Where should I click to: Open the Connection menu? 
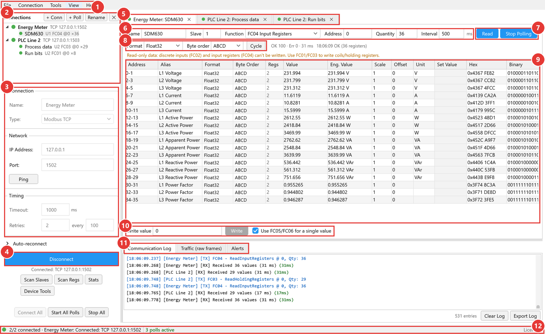pyautogui.click(x=31, y=5)
